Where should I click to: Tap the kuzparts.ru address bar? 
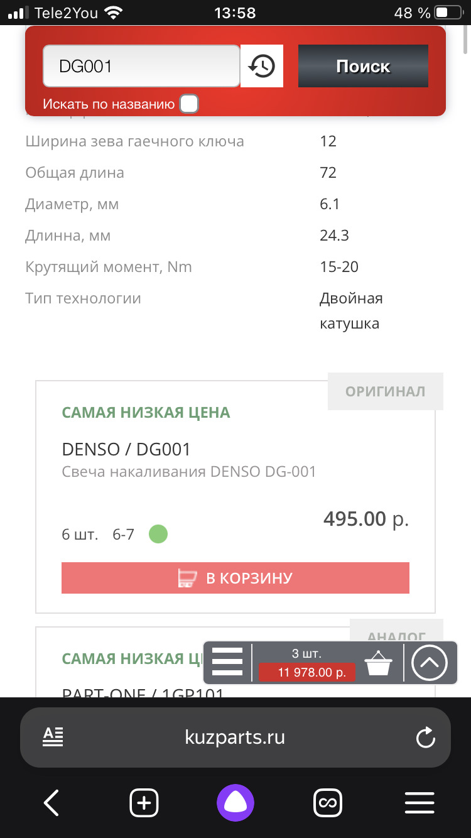pos(235,737)
